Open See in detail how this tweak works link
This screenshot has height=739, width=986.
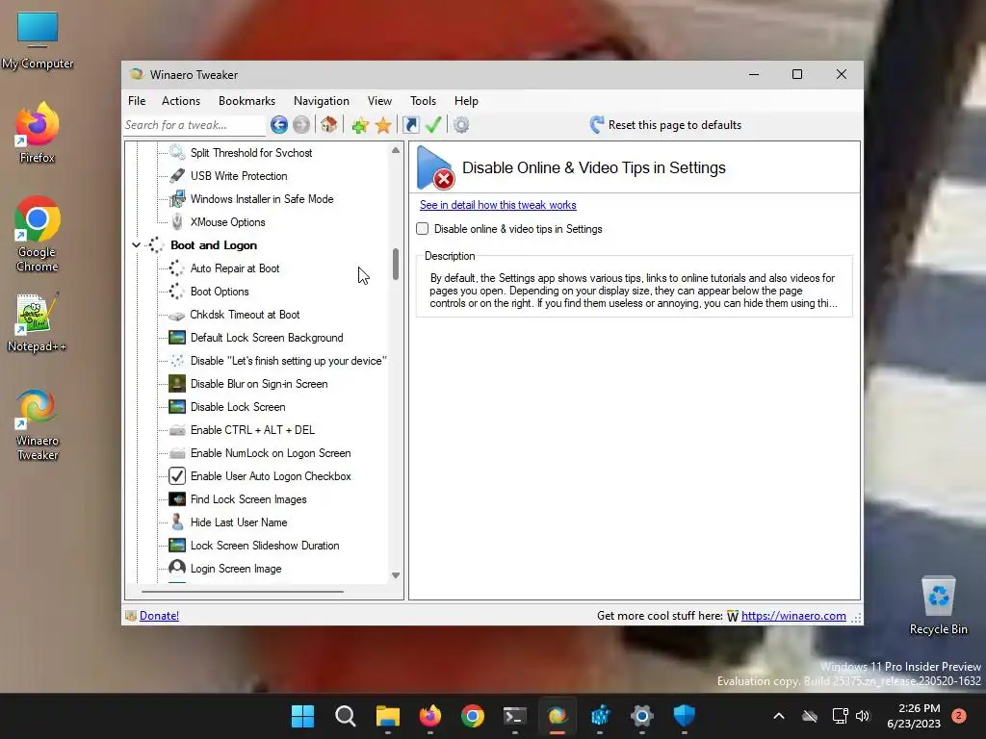[x=498, y=205]
